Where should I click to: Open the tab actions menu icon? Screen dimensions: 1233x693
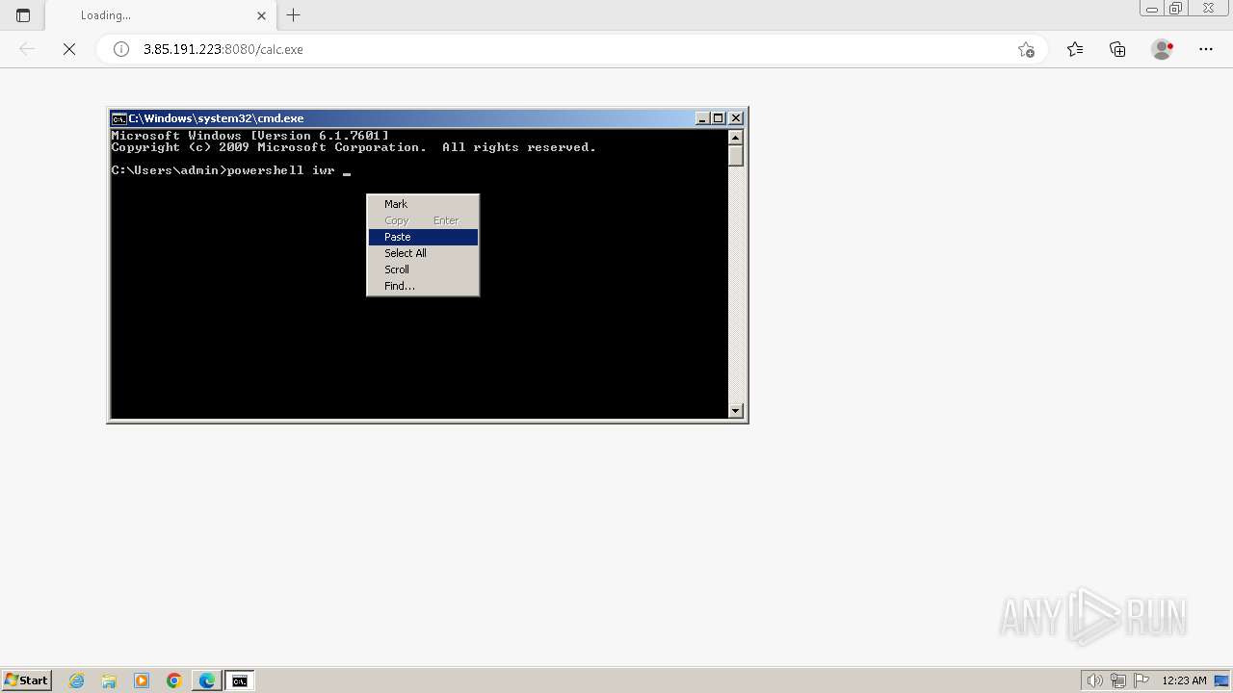pos(23,15)
